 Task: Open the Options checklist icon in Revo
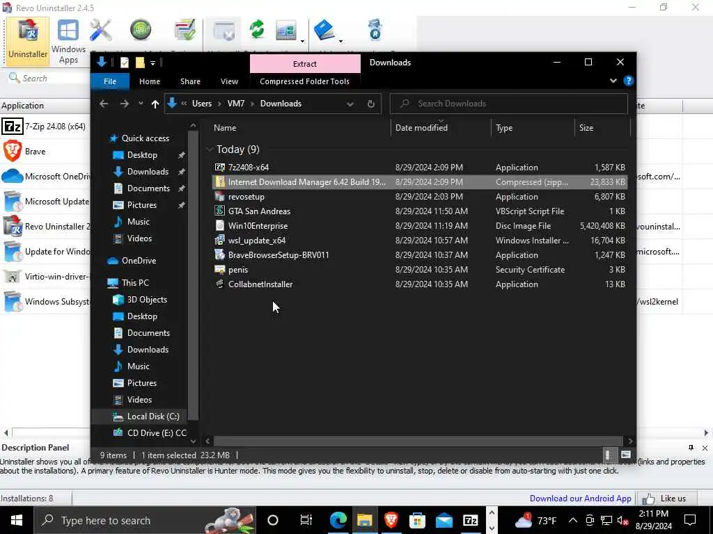click(x=185, y=30)
